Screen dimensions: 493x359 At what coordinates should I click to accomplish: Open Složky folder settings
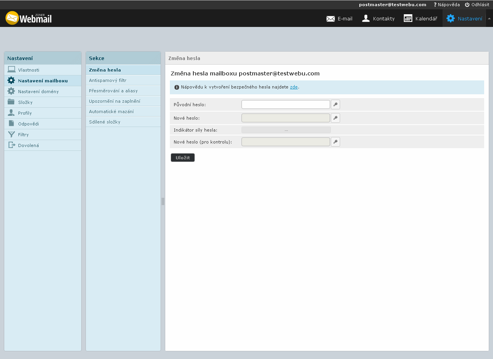coord(25,102)
